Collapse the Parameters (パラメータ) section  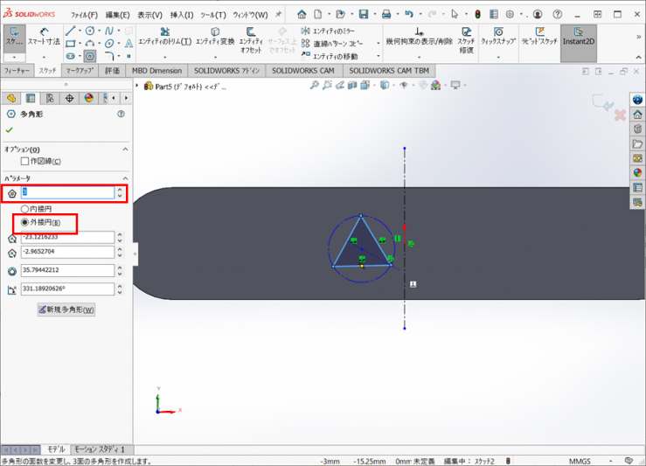point(125,177)
